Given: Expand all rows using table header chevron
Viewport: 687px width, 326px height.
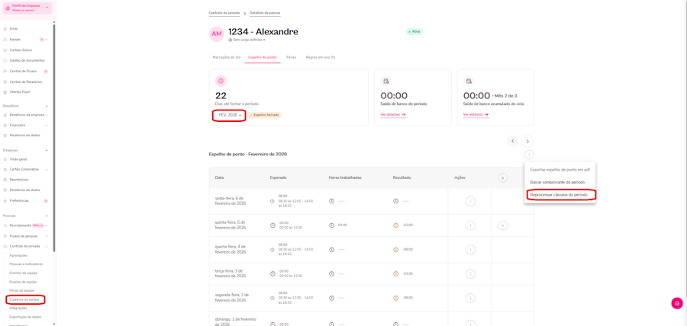Looking at the screenshot, I should point(502,177).
